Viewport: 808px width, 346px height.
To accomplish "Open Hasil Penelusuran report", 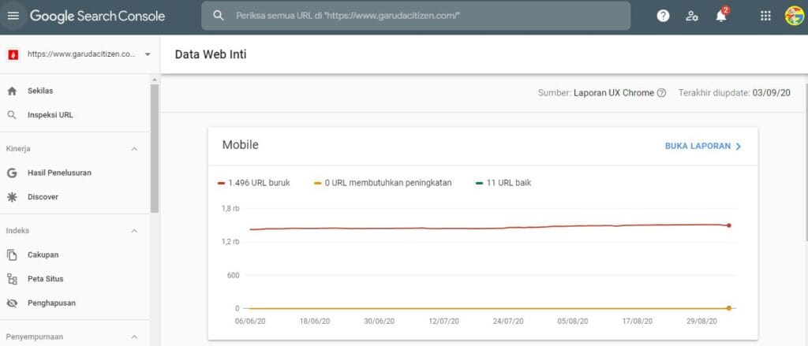I will click(59, 173).
